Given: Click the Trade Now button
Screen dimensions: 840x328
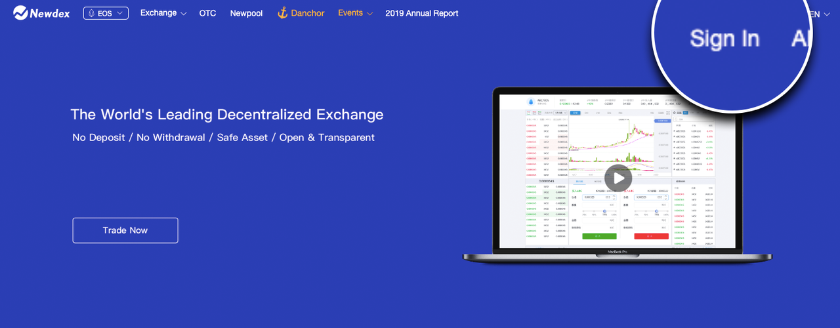Looking at the screenshot, I should pyautogui.click(x=125, y=230).
